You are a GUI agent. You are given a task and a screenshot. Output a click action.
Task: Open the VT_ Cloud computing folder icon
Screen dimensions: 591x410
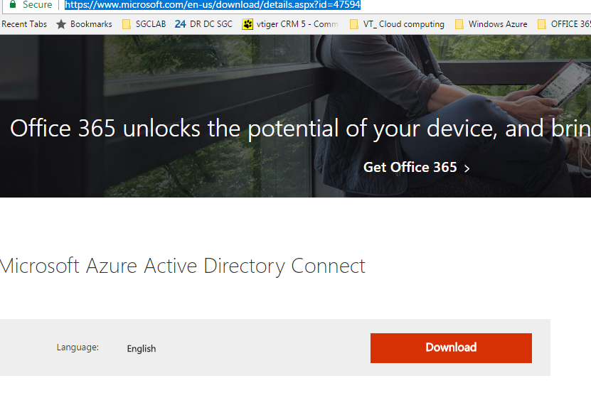[354, 24]
